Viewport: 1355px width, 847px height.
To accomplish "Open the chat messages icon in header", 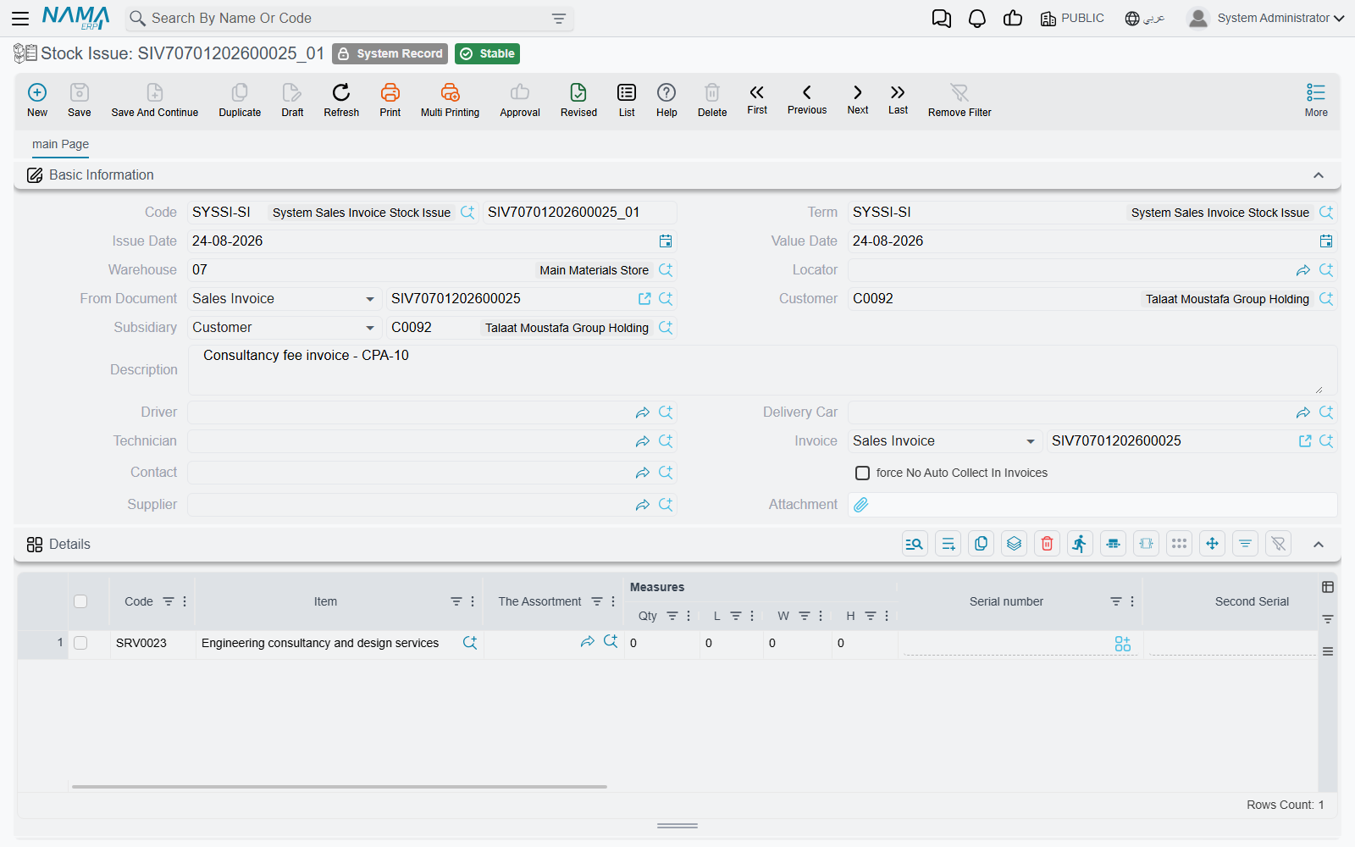I will (942, 19).
